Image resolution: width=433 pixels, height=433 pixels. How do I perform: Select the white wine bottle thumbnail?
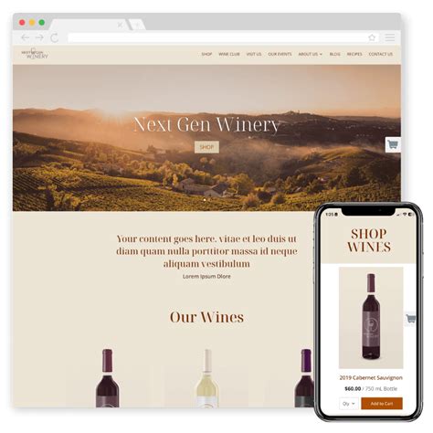207,378
